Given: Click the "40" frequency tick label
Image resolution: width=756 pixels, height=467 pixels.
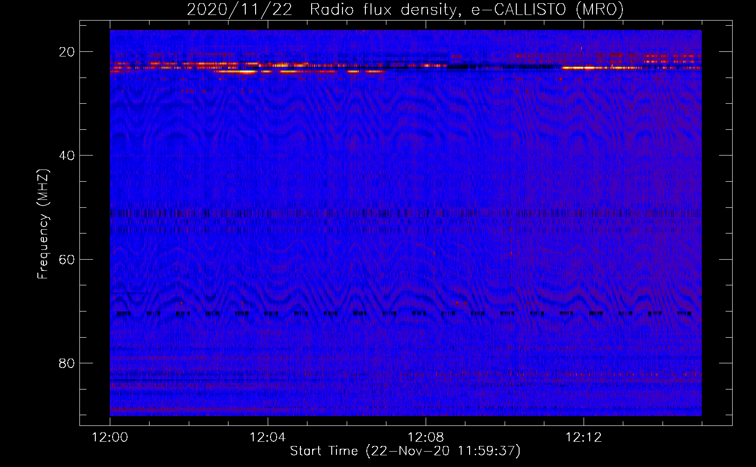Looking at the screenshot, I should pos(67,156).
